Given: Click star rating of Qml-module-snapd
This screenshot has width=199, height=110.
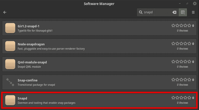Looking at the screenshot, I should [x=181, y=62].
